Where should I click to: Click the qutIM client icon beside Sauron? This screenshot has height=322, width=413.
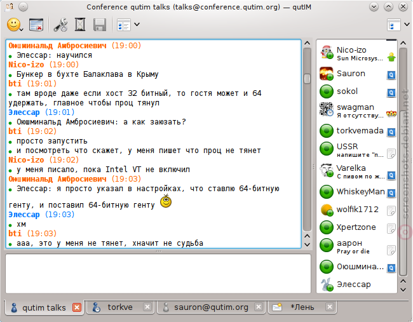(x=391, y=76)
